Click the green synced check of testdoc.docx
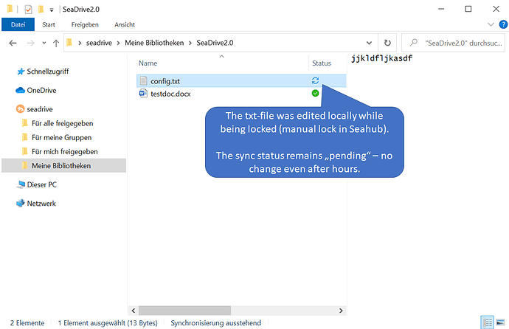509x329 pixels. (x=315, y=94)
